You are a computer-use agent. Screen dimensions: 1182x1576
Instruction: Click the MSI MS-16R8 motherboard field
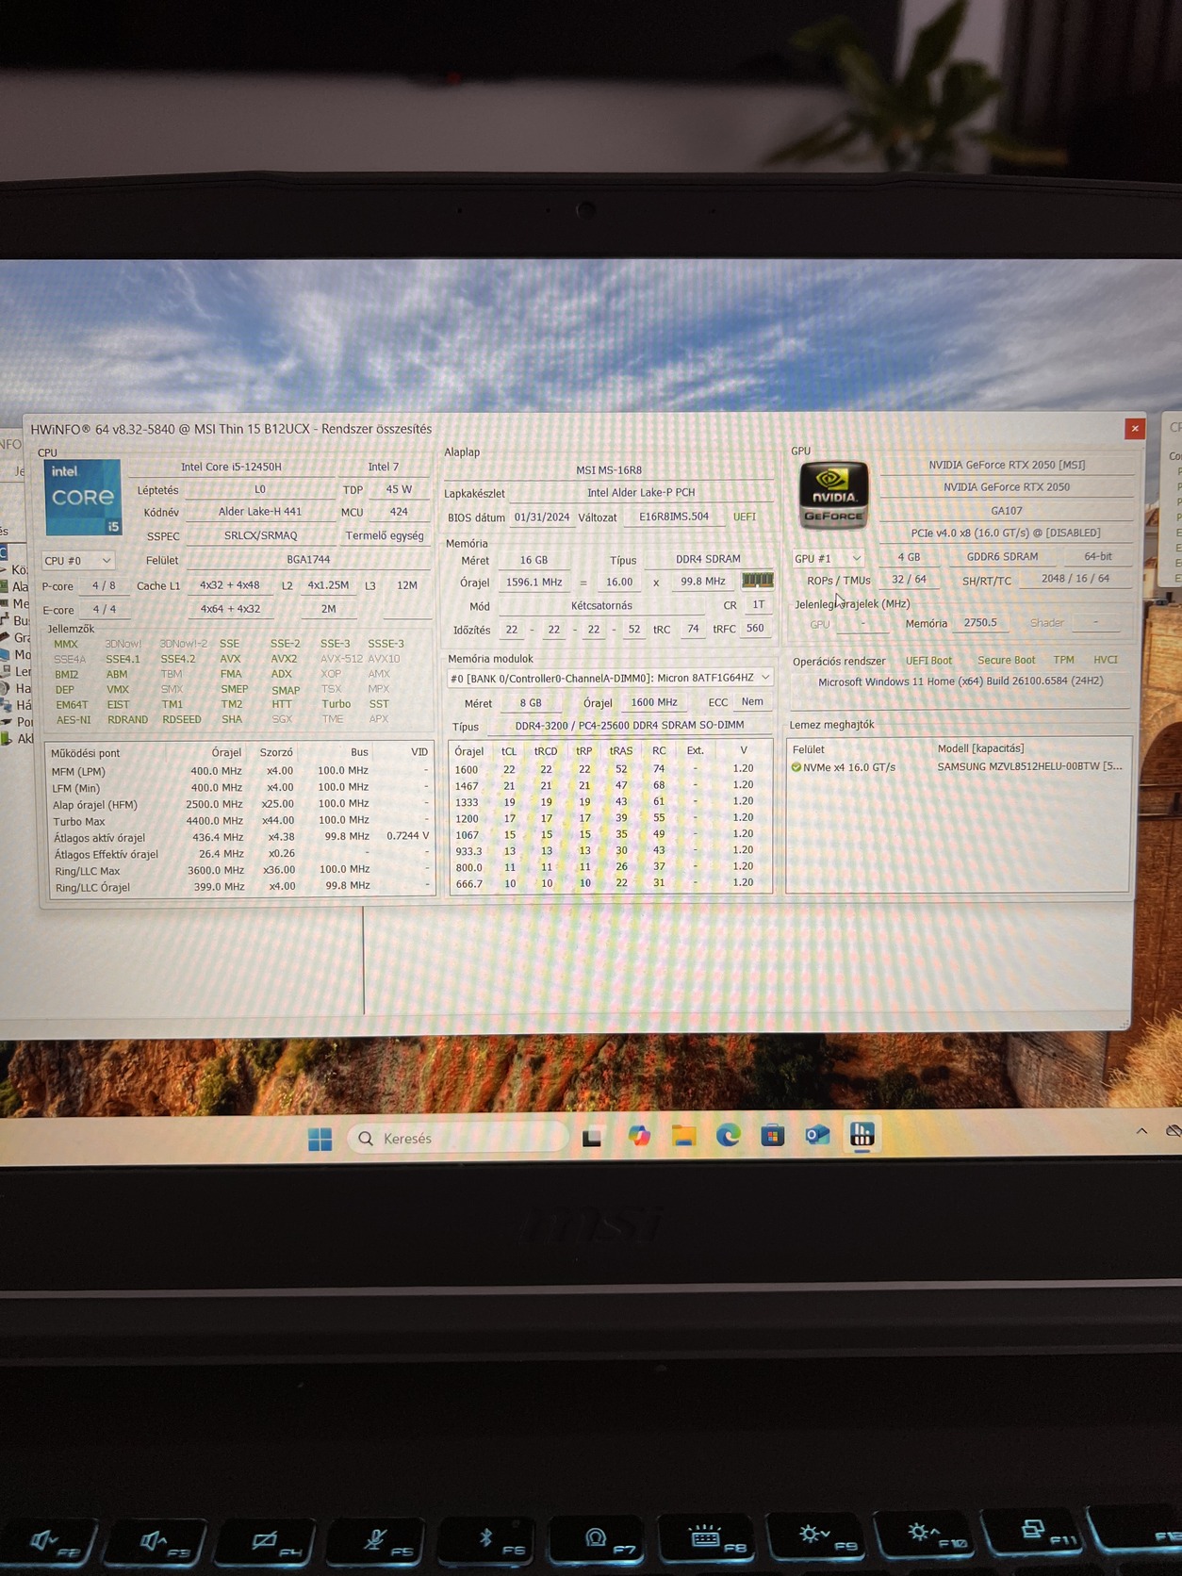click(609, 470)
